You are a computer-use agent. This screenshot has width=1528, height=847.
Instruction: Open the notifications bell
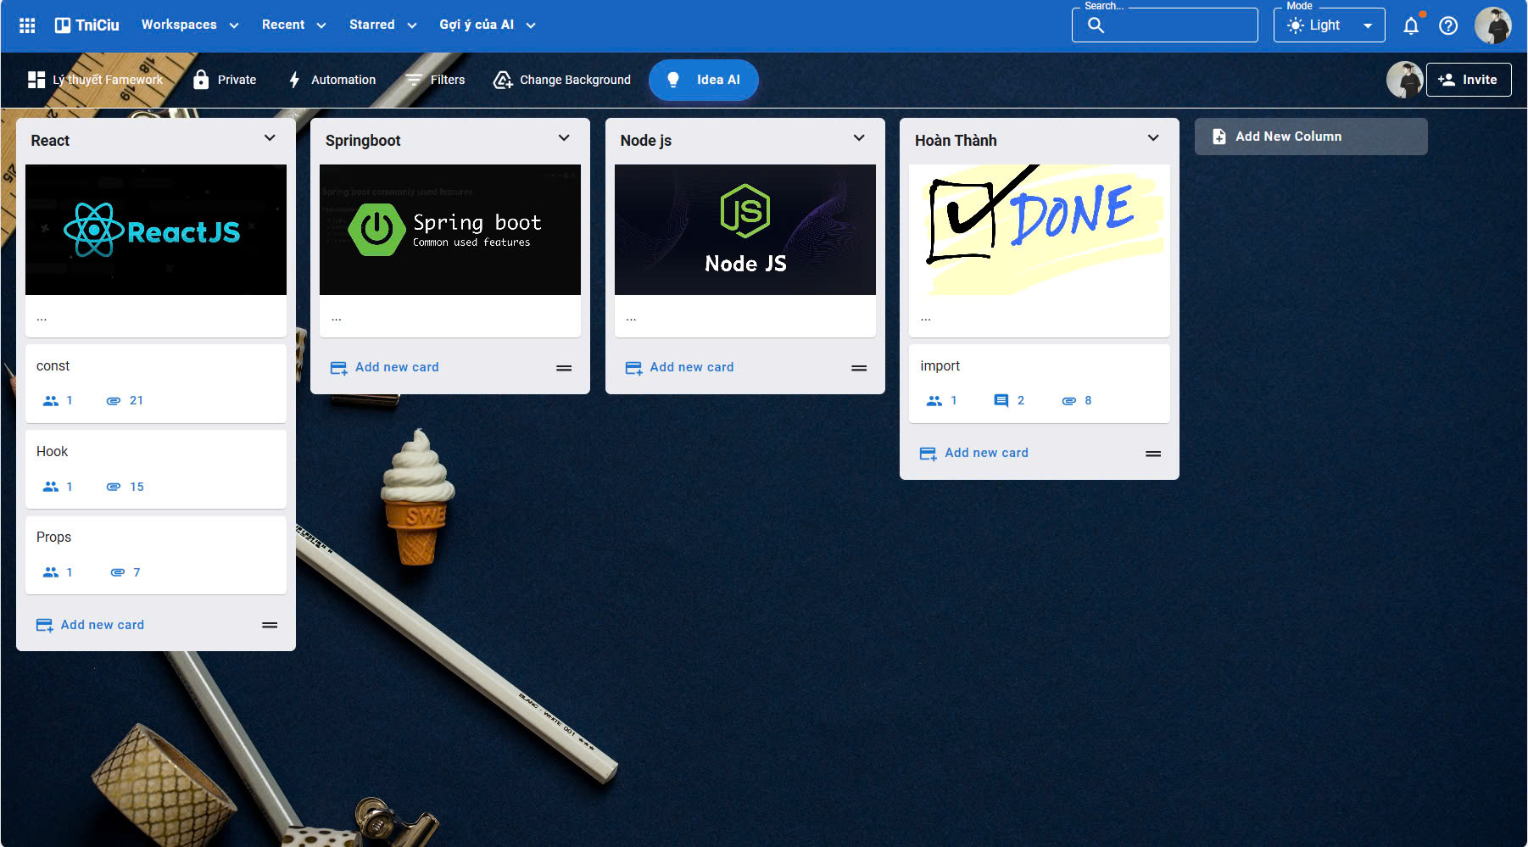(1411, 25)
